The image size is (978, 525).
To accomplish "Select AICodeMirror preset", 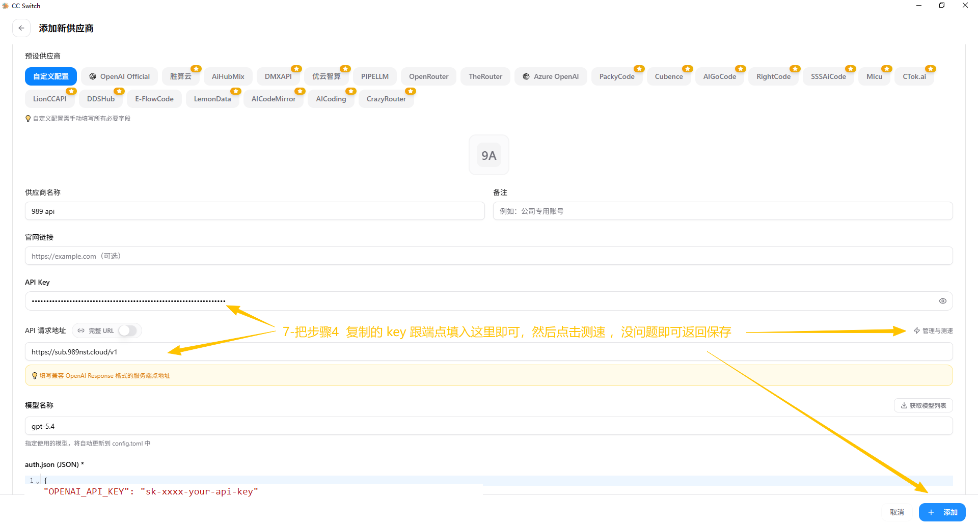I will click(x=274, y=99).
